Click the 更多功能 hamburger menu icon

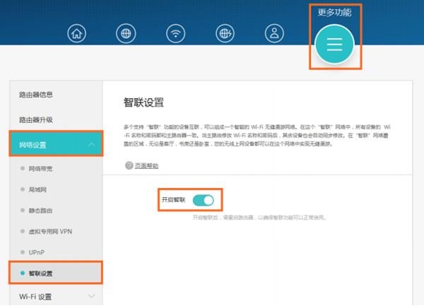[x=334, y=43]
